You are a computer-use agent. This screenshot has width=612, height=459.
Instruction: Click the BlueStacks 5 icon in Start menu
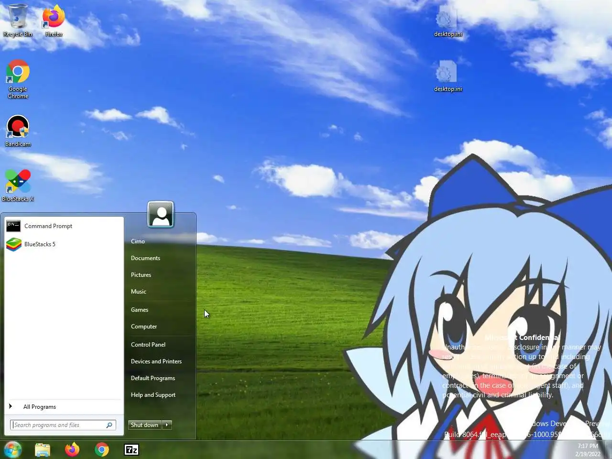(13, 244)
